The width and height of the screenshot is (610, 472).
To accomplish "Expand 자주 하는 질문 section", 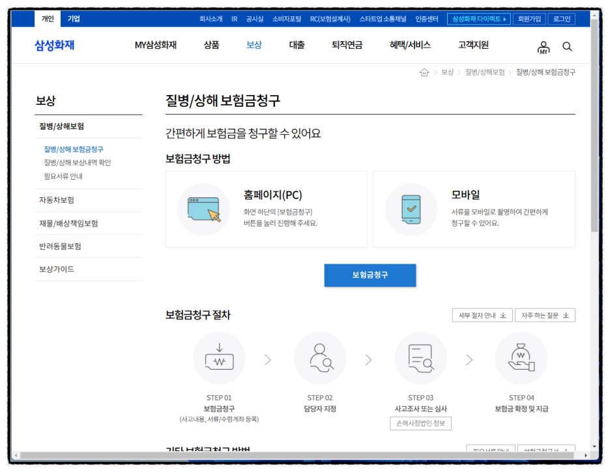I will pos(545,316).
